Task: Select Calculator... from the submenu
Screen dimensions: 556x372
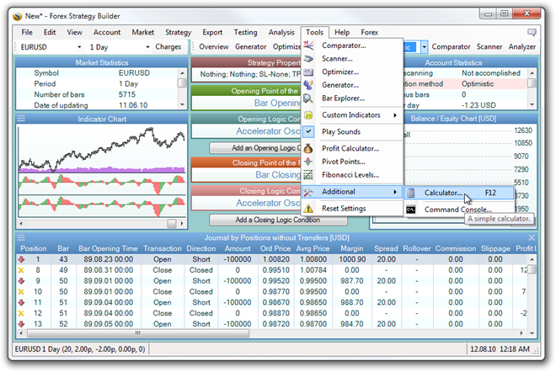Action: tap(460, 193)
